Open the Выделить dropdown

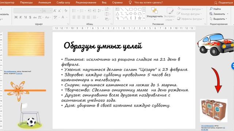click(x=219, y=19)
